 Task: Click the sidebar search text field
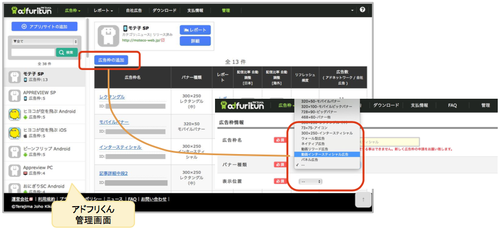[x=33, y=53]
